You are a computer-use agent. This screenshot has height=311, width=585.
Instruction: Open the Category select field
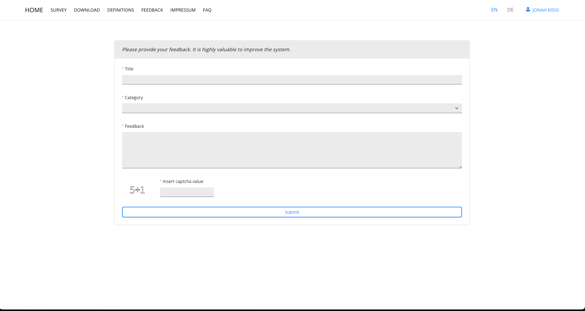[287, 108]
